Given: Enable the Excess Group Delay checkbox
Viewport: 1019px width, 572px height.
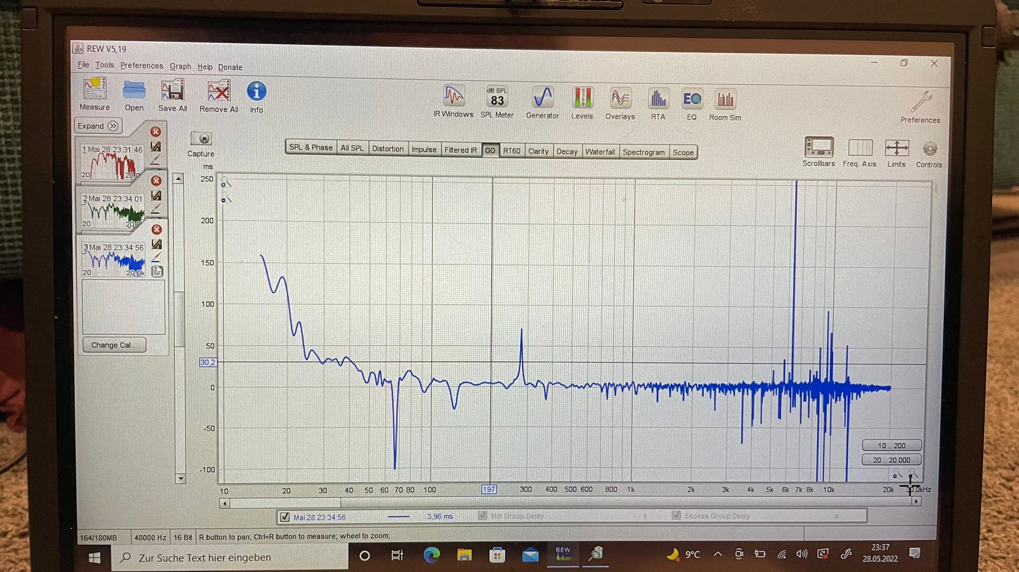Looking at the screenshot, I should (x=676, y=515).
